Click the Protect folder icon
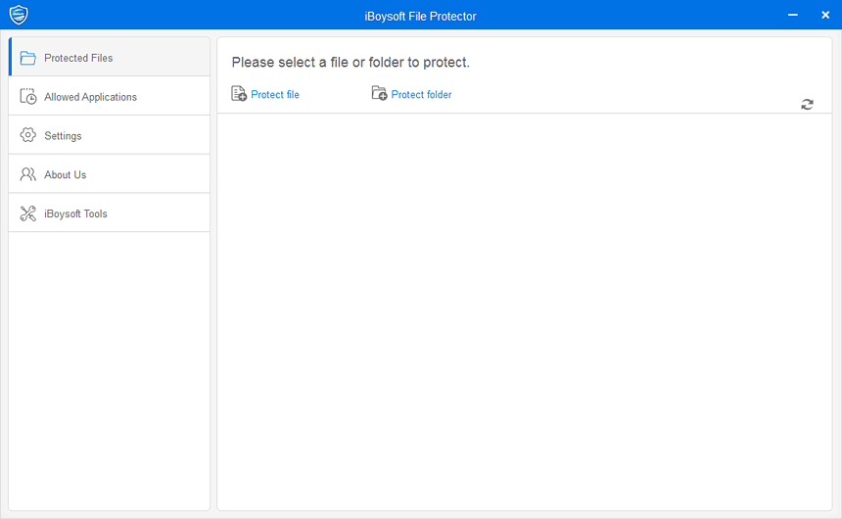Viewport: 842px width, 519px height. [379, 94]
